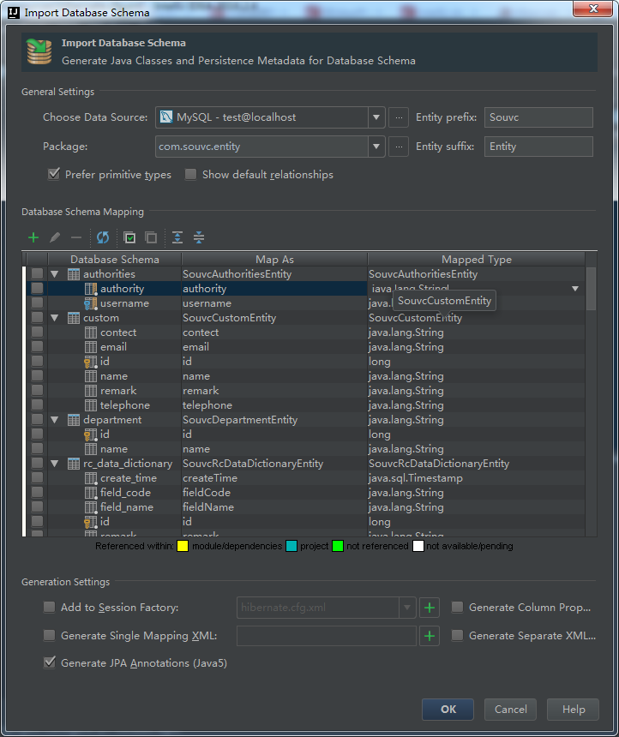Click the Unselect All toolbar icon

[151, 237]
